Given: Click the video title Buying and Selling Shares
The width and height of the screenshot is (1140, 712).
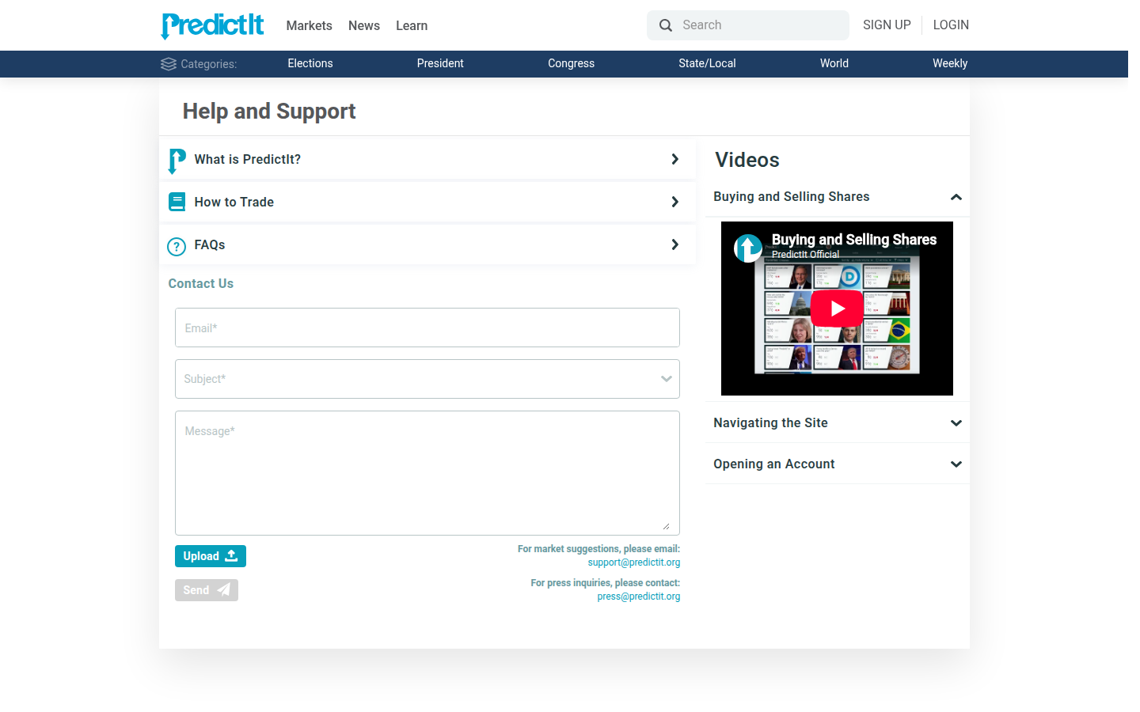Looking at the screenshot, I should point(854,240).
